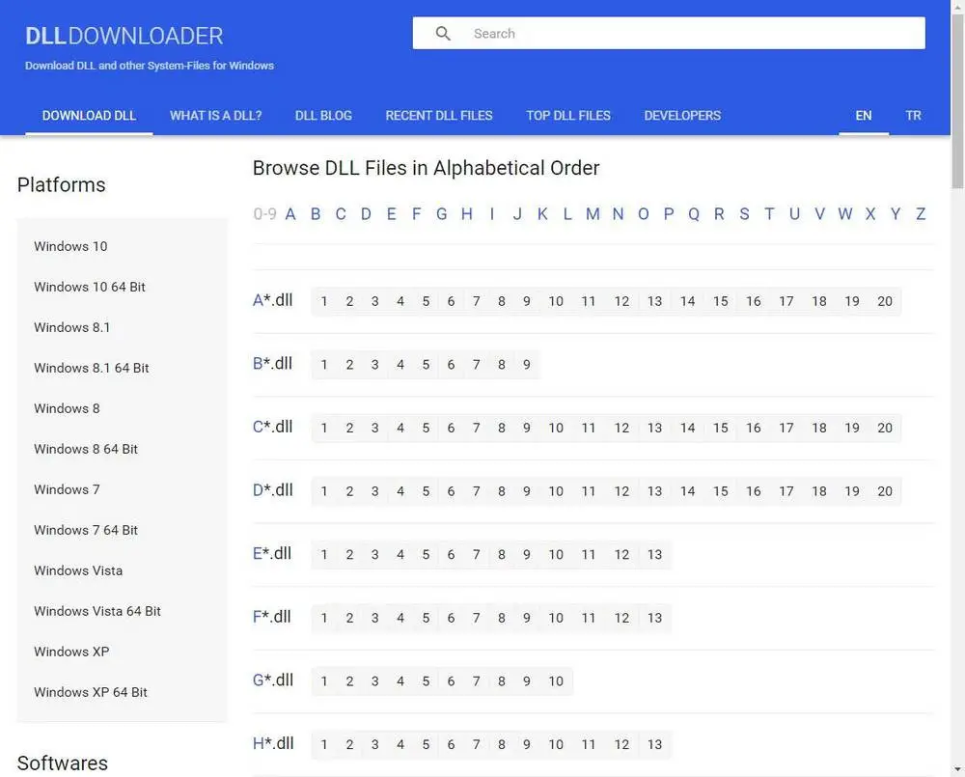Image resolution: width=965 pixels, height=777 pixels.
Task: Switch language to TR
Action: tap(913, 115)
